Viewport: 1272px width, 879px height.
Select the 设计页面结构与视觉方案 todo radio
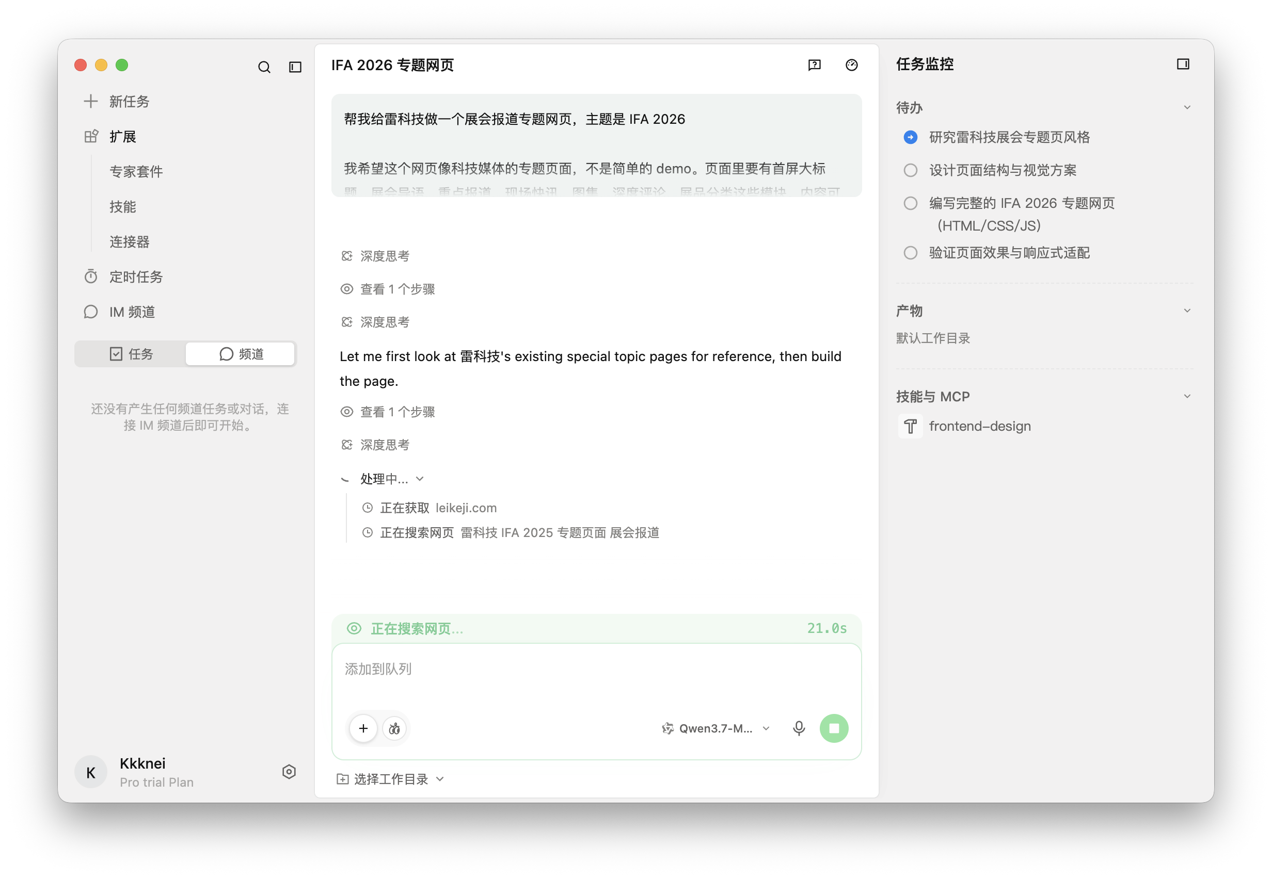(x=911, y=170)
